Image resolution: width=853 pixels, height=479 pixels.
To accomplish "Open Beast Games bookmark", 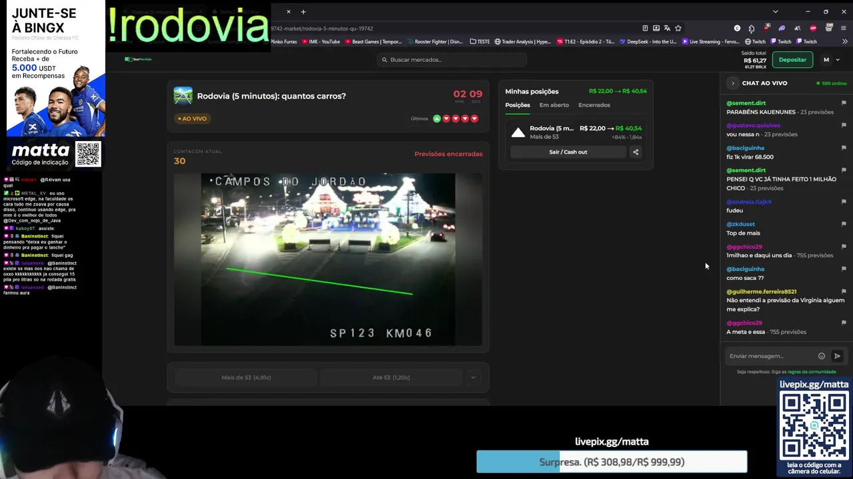I will [373, 41].
